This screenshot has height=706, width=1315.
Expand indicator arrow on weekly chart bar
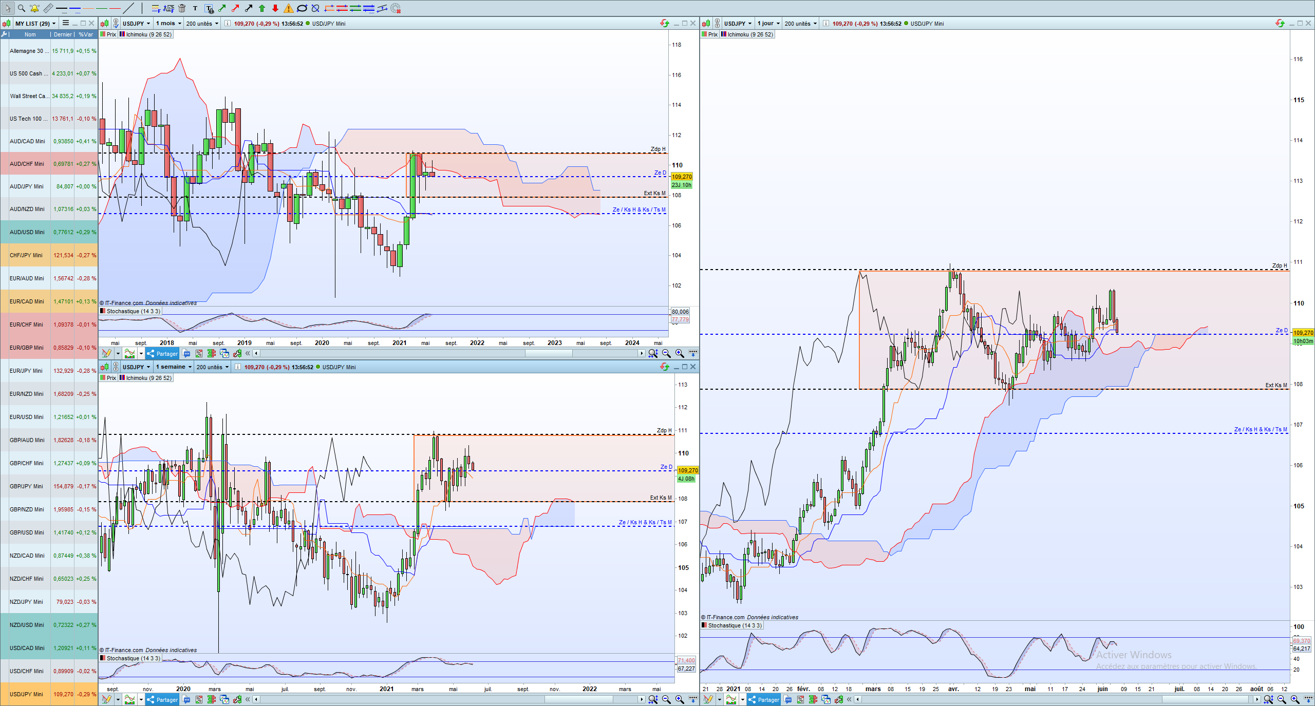141,699
